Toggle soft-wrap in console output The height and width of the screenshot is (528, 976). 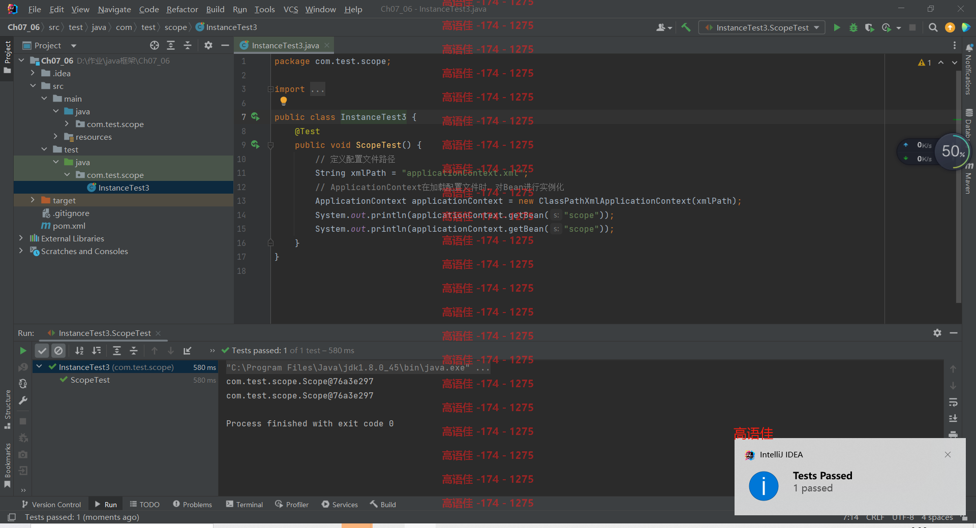pos(953,402)
